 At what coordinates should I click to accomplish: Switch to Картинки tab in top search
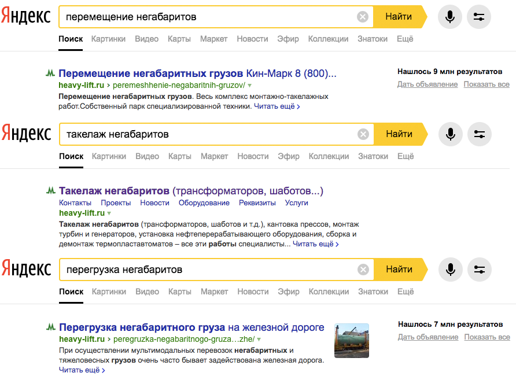coord(108,39)
